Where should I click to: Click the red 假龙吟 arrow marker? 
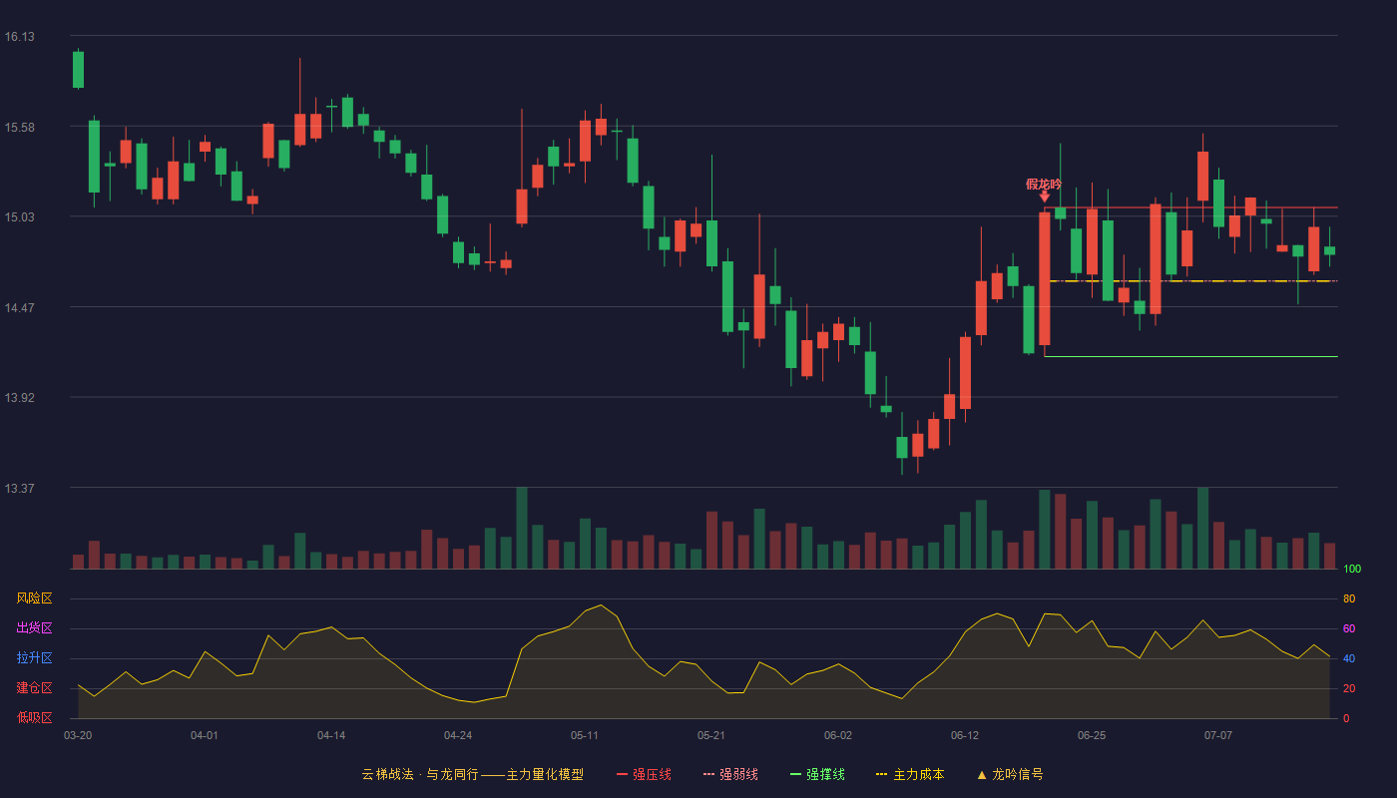[x=1045, y=197]
